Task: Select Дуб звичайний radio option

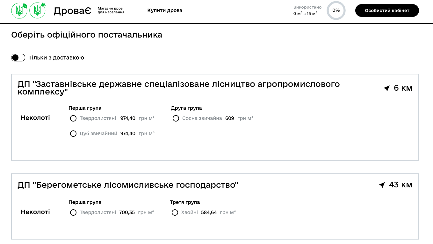Action: point(73,134)
